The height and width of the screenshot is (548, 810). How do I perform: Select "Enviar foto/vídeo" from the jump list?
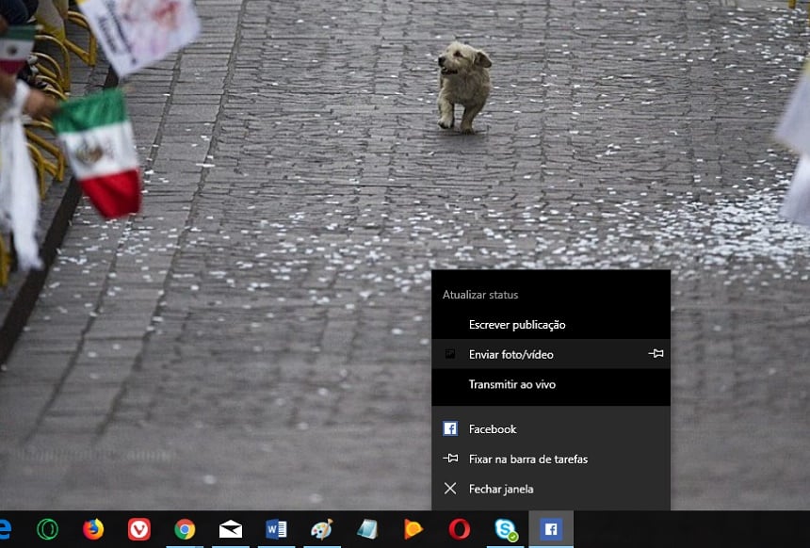[551, 354]
